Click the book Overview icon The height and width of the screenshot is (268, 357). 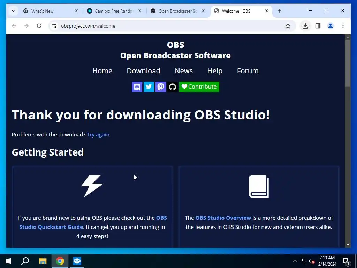pos(259,186)
